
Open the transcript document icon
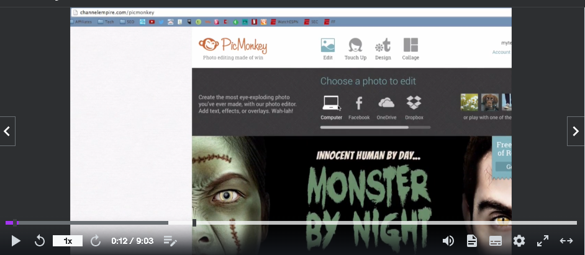click(471, 241)
